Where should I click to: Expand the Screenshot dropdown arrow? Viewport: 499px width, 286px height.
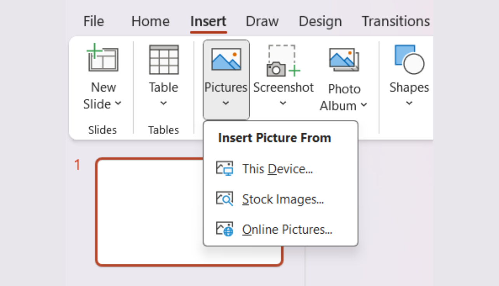pyautogui.click(x=283, y=103)
